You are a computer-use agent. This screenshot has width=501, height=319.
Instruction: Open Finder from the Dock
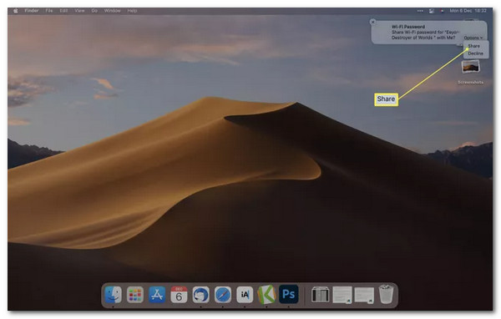(114, 295)
